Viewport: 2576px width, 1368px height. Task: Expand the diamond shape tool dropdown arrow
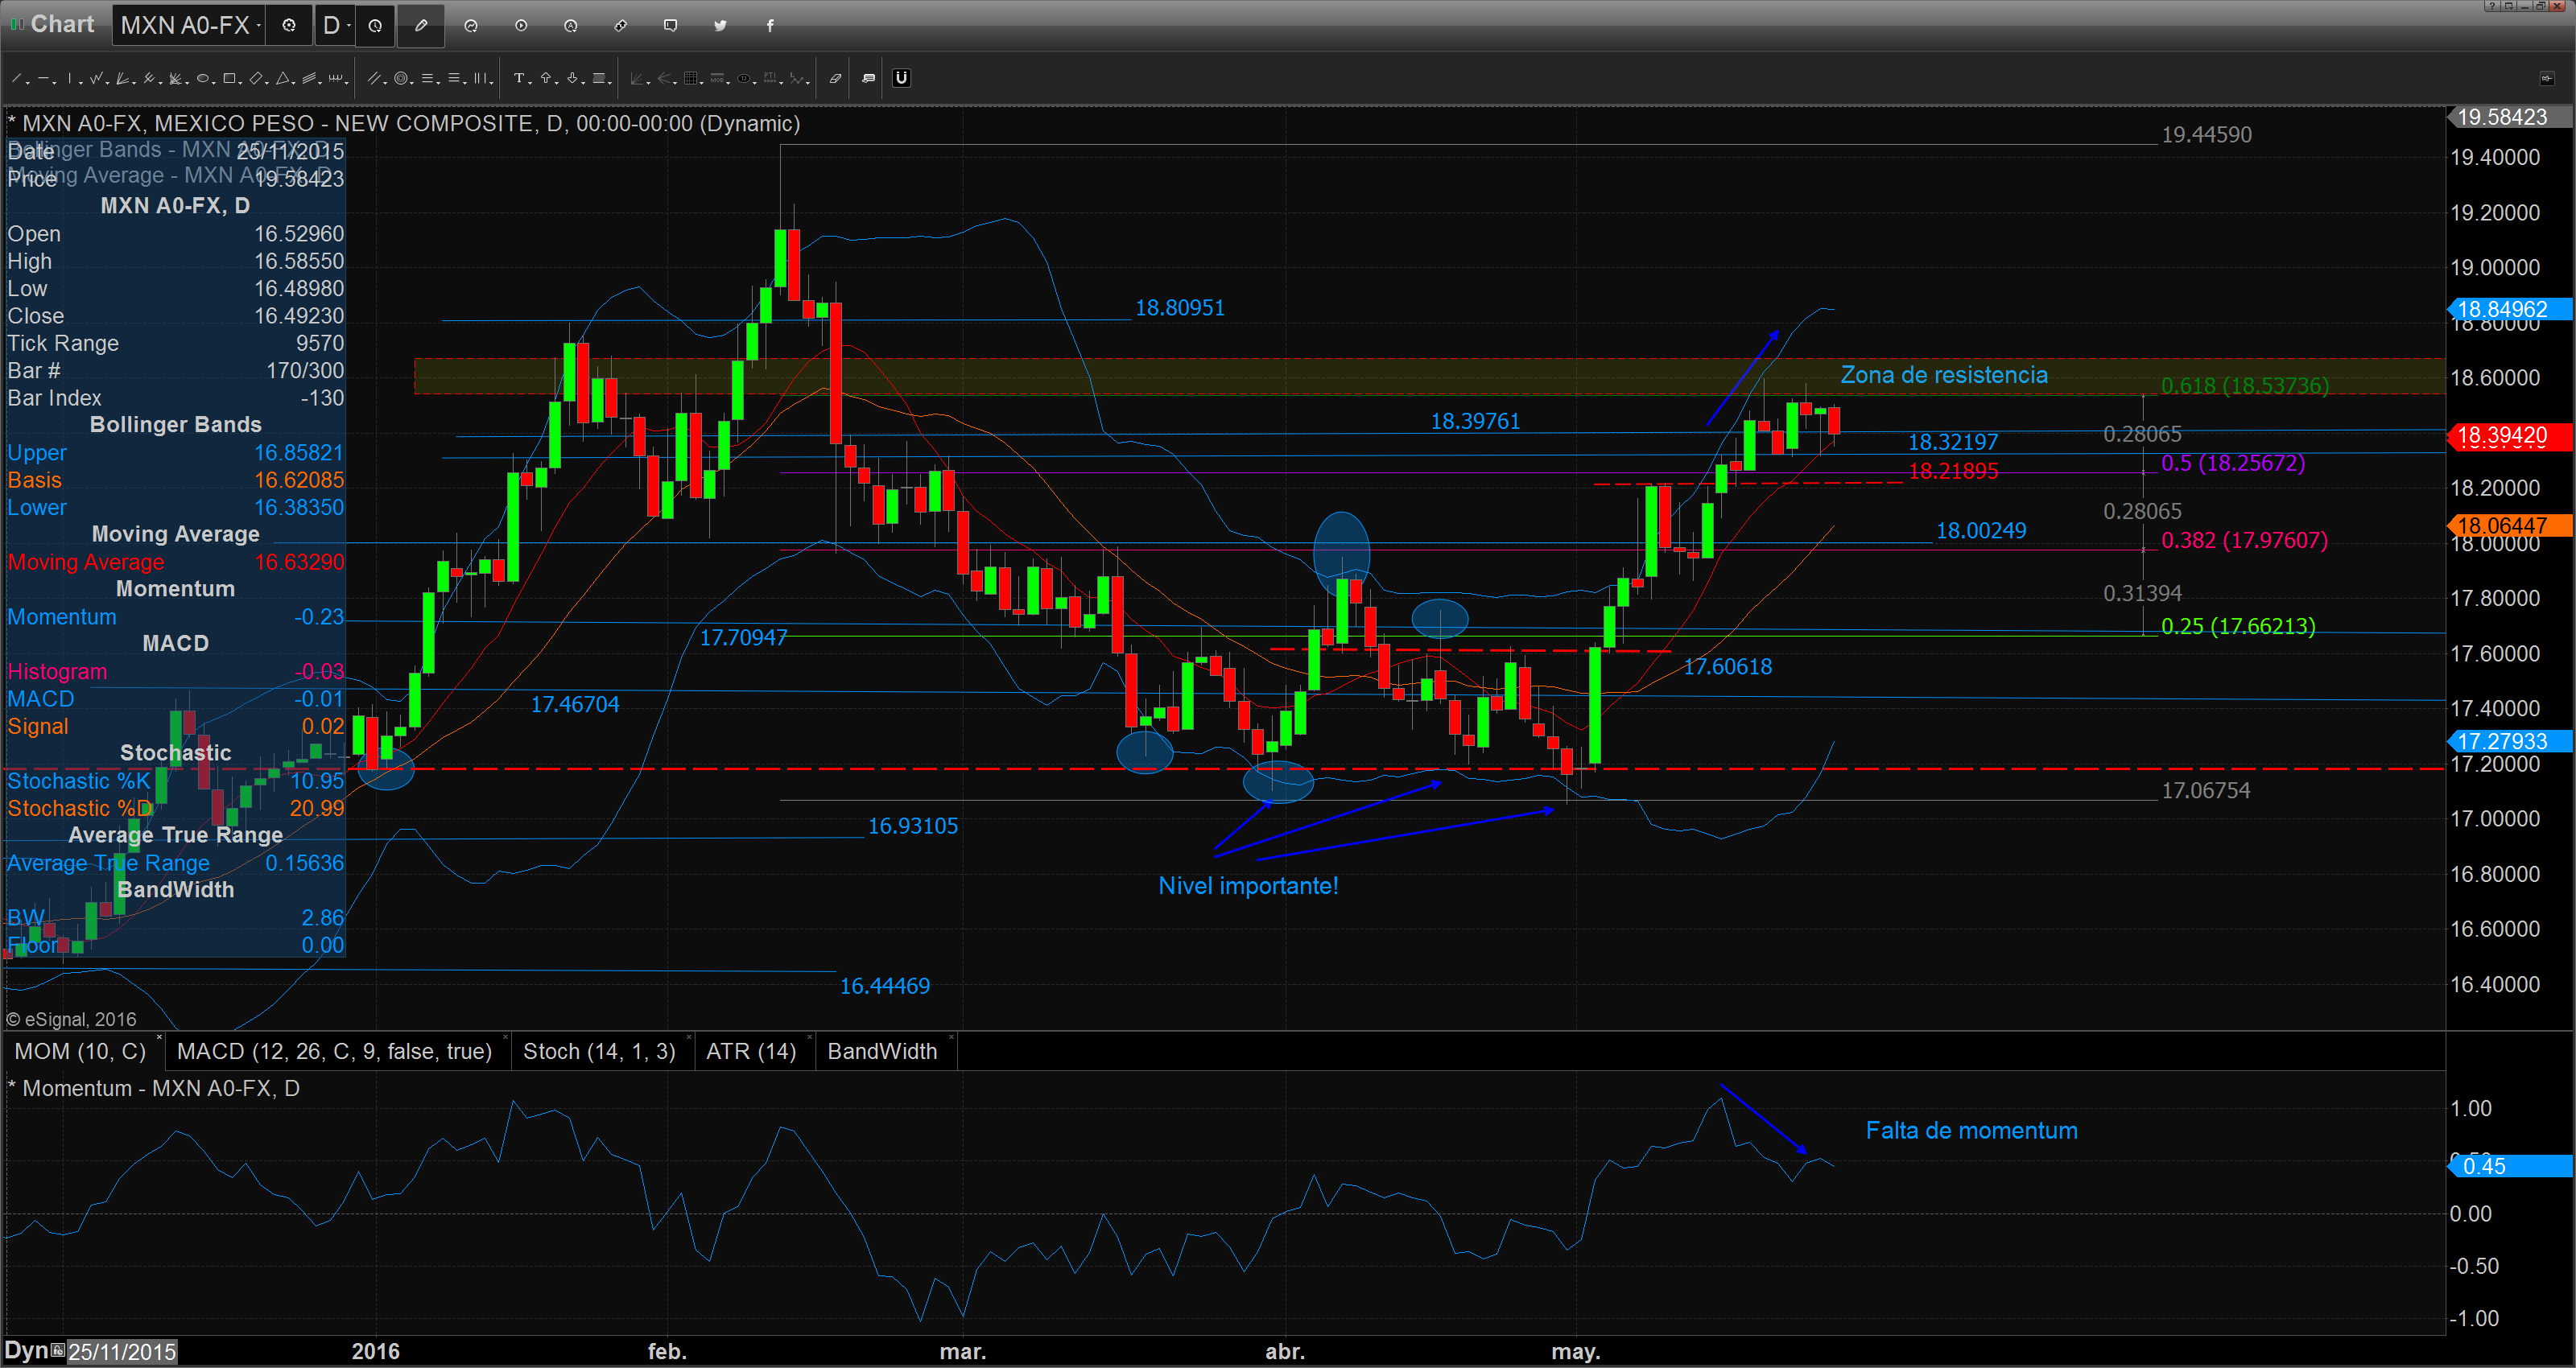267,83
